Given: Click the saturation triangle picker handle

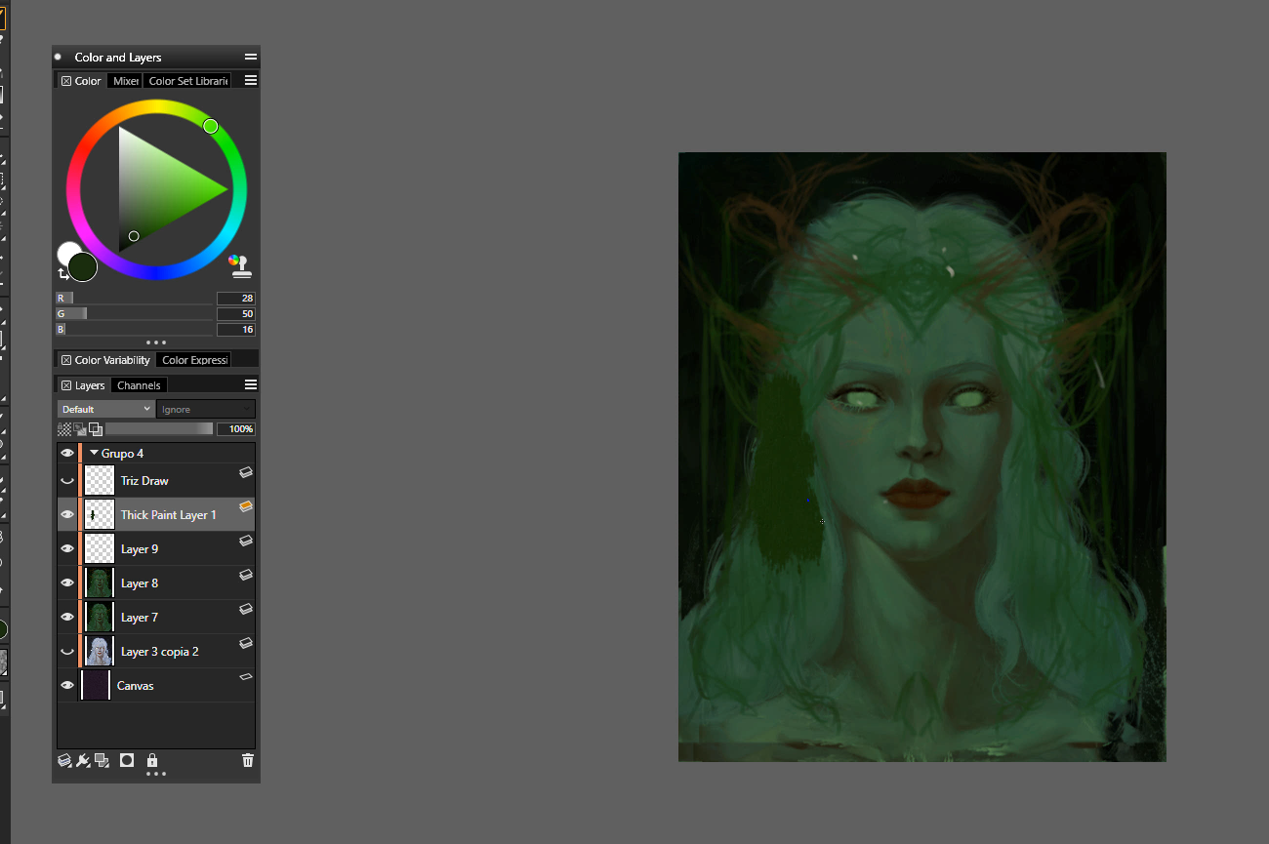Looking at the screenshot, I should tap(134, 236).
